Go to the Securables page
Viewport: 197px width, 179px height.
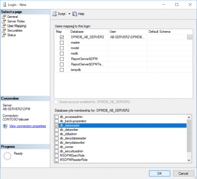coord(15,31)
